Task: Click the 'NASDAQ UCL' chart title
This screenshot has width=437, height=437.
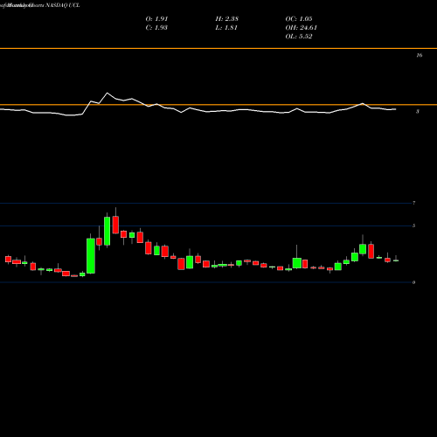Action: point(63,5)
